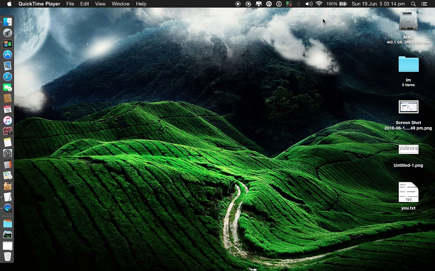Select the im folder on the desktop
Image resolution: width=435 pixels, height=271 pixels.
click(409, 64)
